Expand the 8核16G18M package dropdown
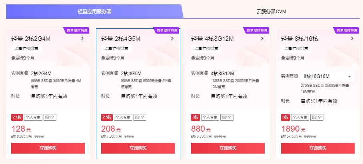This screenshot has height=164, width=363. [x=327, y=76]
